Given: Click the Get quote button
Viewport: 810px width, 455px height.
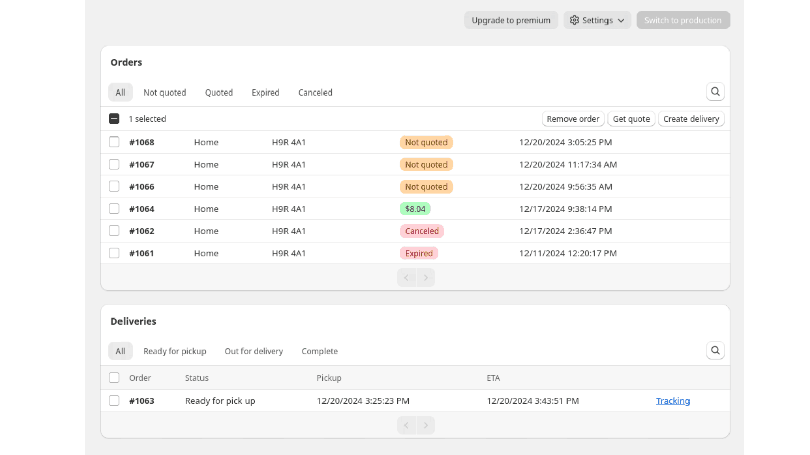Looking at the screenshot, I should point(631,119).
